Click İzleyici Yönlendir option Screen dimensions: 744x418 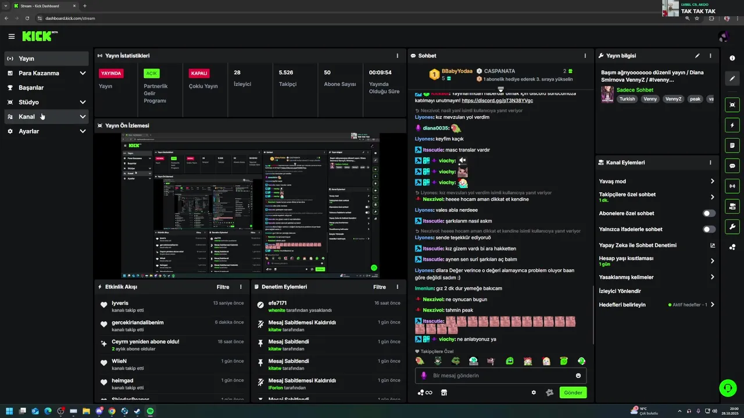click(620, 291)
